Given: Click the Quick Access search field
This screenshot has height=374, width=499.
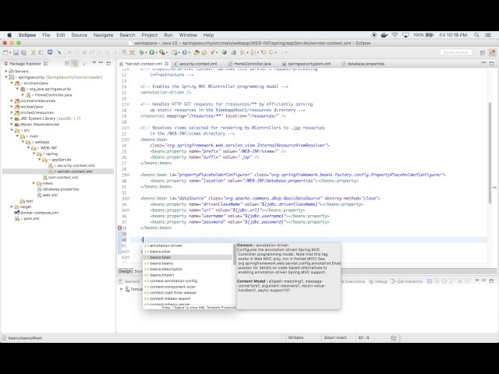Looking at the screenshot, I should coord(455,52).
